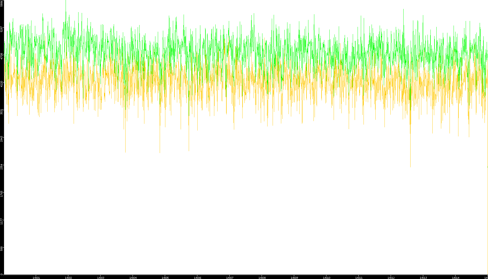Click the lowest yellow dip after 14:12
488x279 pixels.
410,166
